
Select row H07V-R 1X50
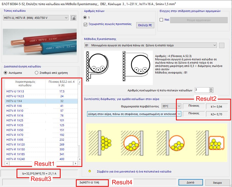pyautogui.click(x=41, y=130)
